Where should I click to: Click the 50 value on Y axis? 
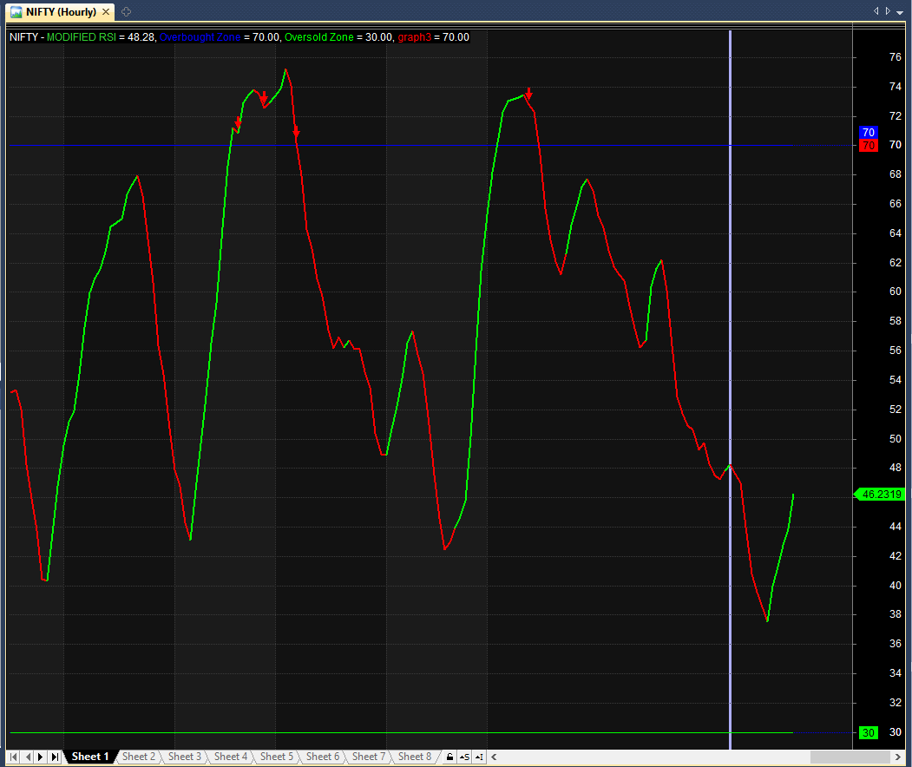click(896, 439)
